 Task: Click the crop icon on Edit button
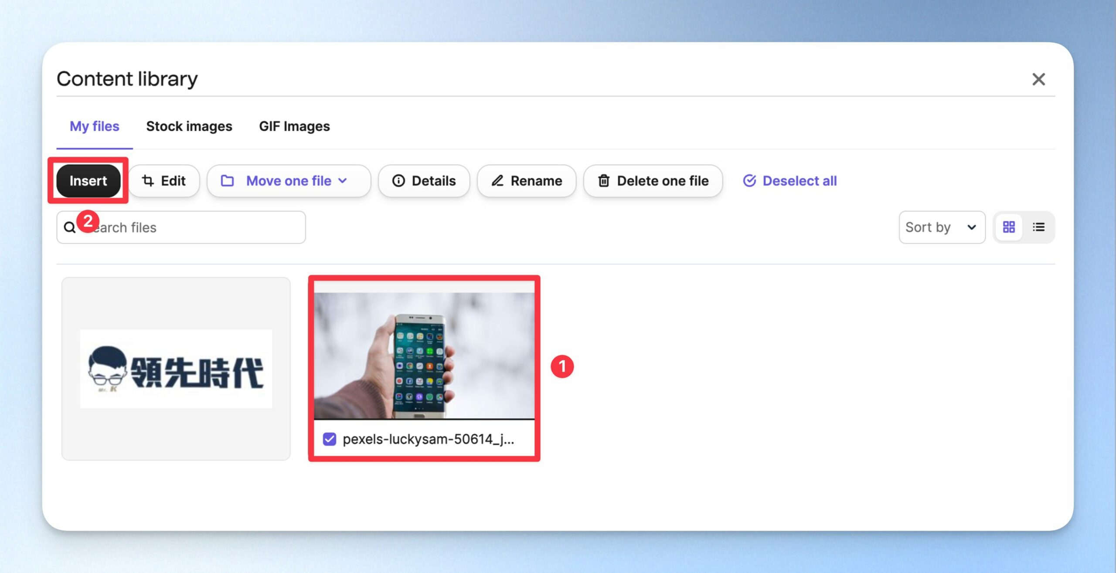[148, 181]
